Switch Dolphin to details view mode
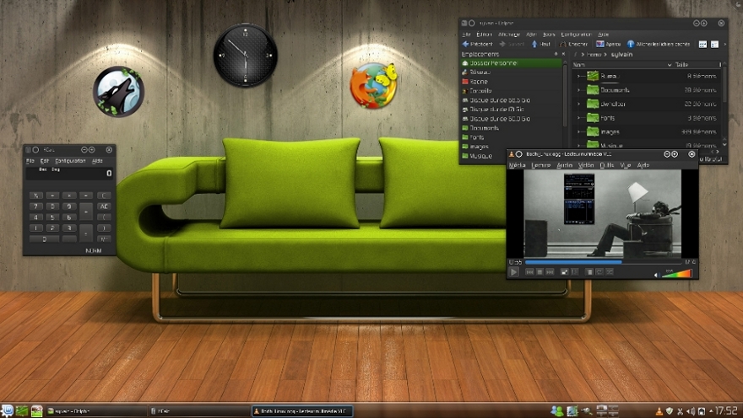 [x=714, y=44]
